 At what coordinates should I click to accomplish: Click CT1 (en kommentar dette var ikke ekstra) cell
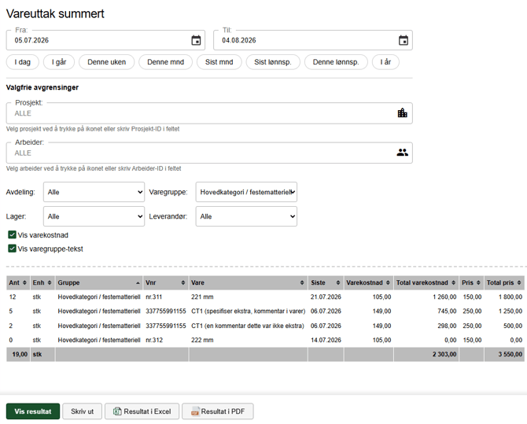pyautogui.click(x=247, y=326)
